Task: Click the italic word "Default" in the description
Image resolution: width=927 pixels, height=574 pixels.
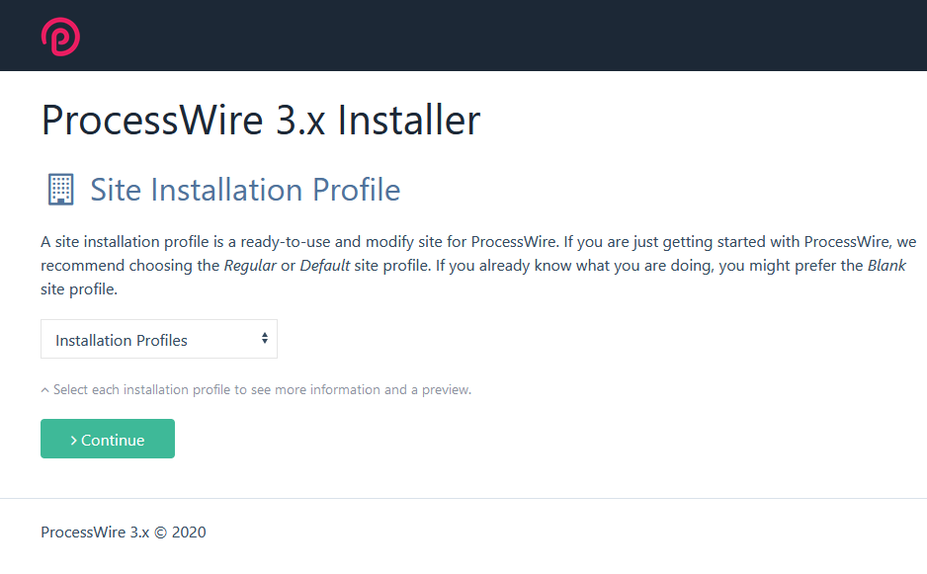Action: pos(325,267)
